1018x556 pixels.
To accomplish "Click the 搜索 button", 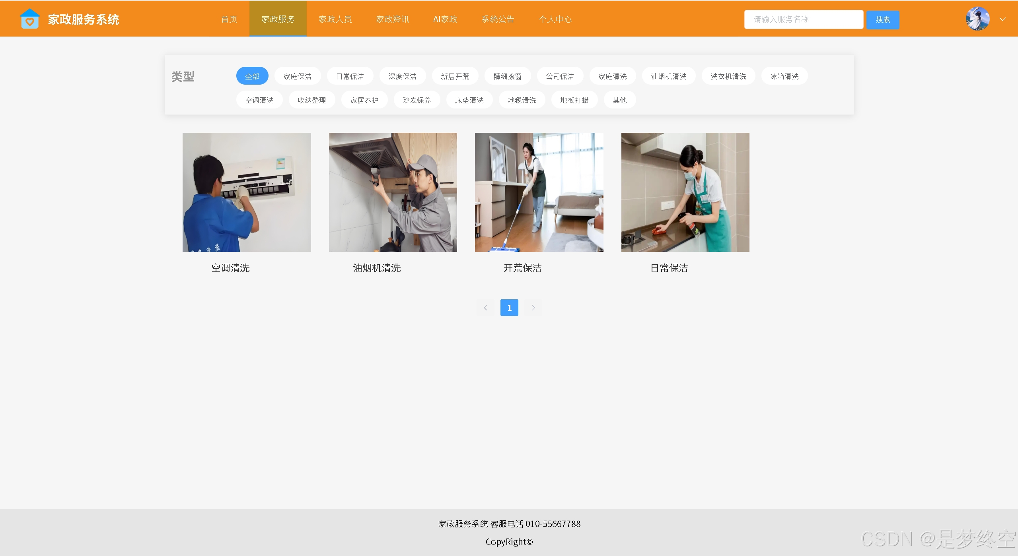I will click(x=882, y=19).
